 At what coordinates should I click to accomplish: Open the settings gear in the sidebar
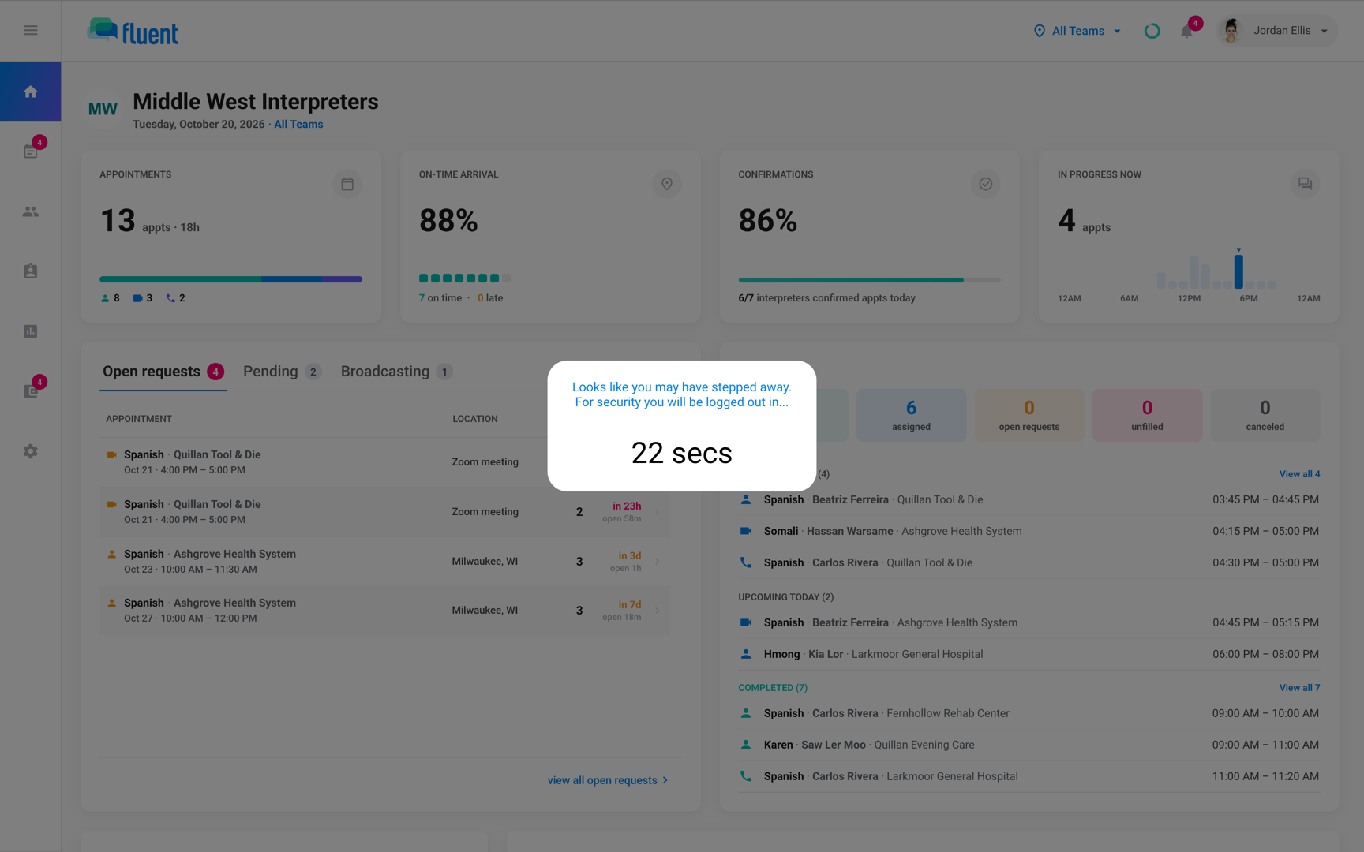point(30,451)
